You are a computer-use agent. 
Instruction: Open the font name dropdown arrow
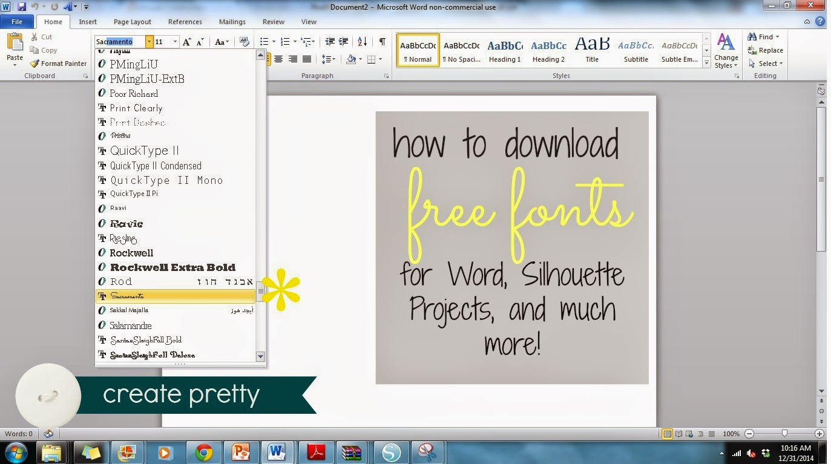149,42
